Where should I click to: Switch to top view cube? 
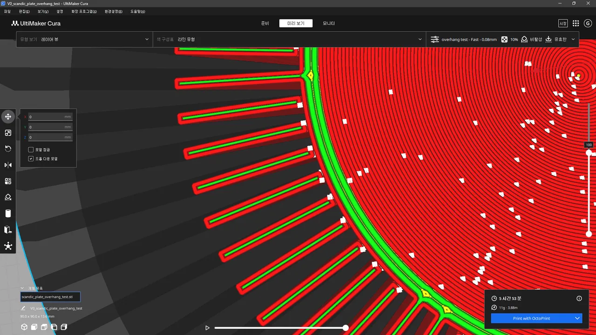point(44,327)
